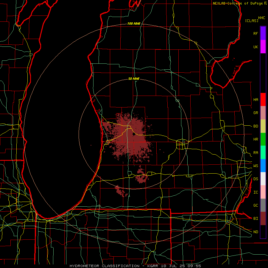Click the 50 NMI range ring label
This screenshot has height=268, width=268.
[x=134, y=79]
